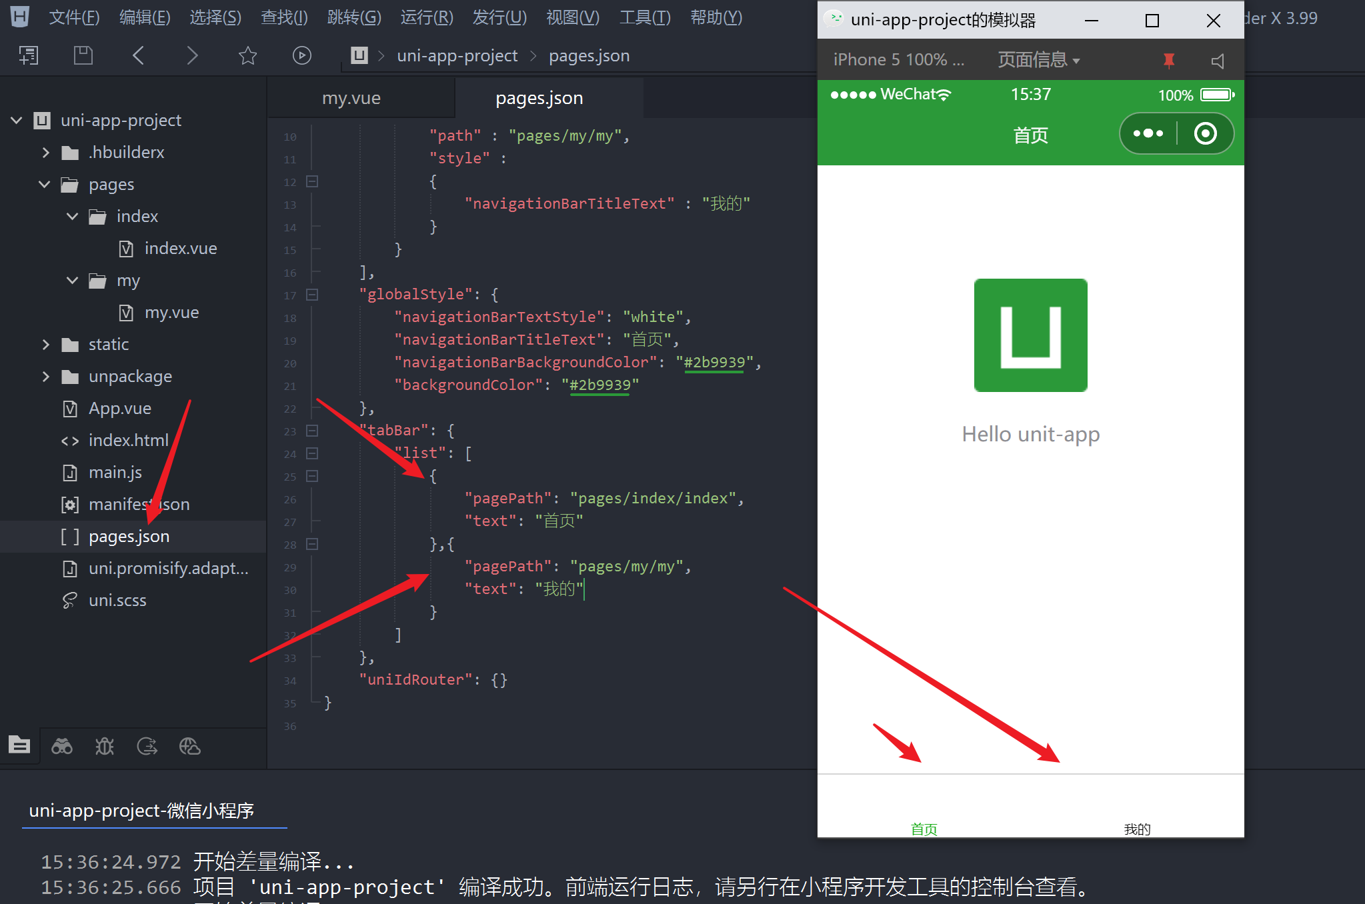Open the 页面信息 dropdown in simulator

tap(1038, 59)
